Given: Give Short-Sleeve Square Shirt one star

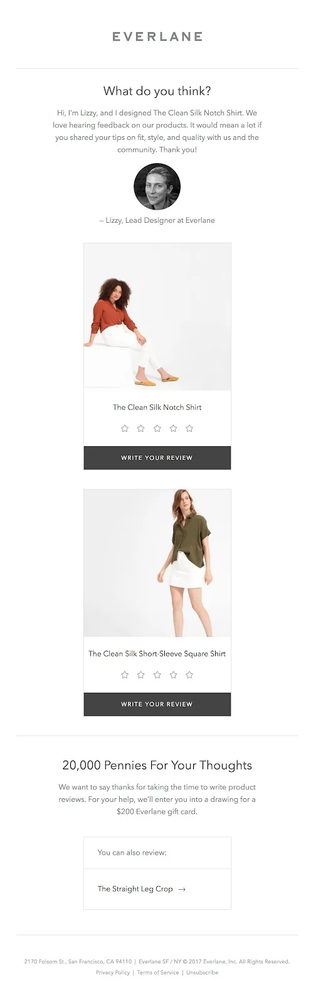Looking at the screenshot, I should click(125, 675).
